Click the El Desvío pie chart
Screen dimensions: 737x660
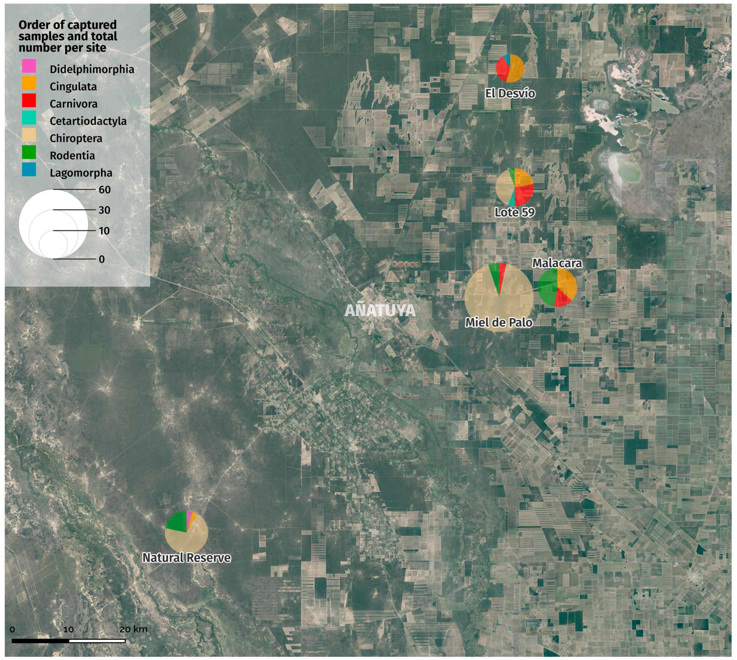point(510,68)
